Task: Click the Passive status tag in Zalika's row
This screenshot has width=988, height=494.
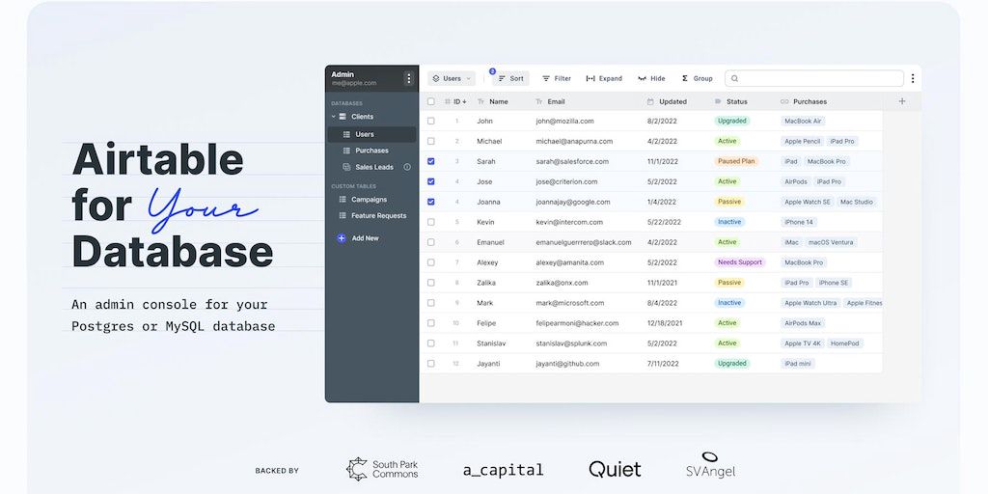Action: coord(729,283)
